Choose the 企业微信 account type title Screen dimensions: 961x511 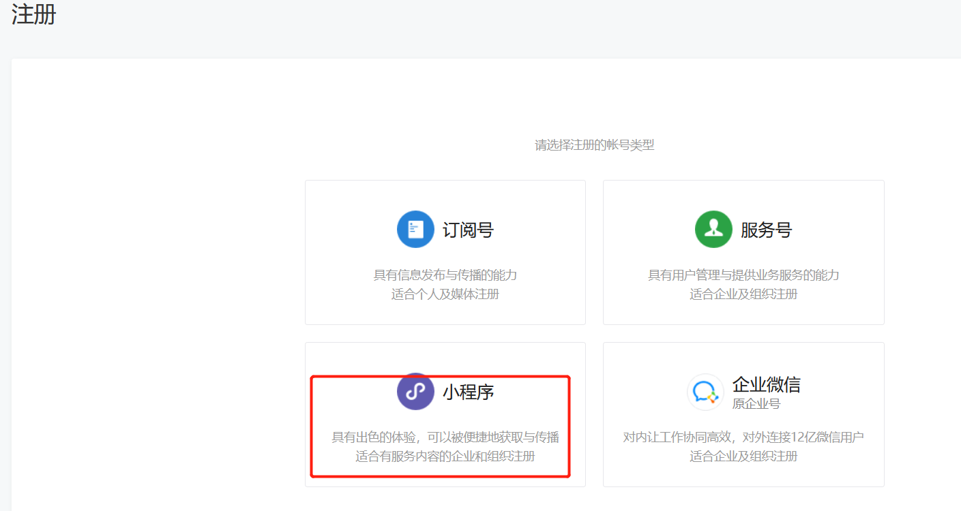coord(766,384)
